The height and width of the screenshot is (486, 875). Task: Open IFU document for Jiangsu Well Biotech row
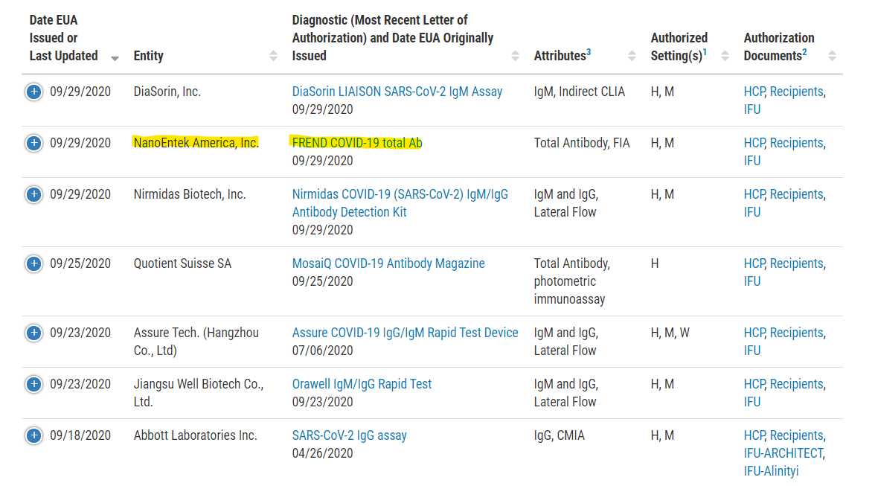pos(752,402)
